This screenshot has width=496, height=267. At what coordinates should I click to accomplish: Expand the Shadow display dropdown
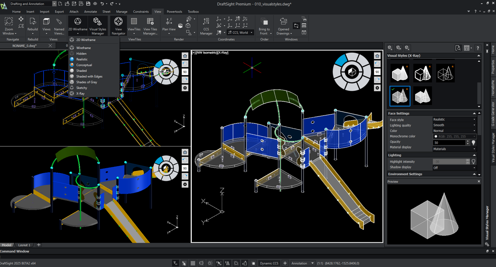point(454,168)
